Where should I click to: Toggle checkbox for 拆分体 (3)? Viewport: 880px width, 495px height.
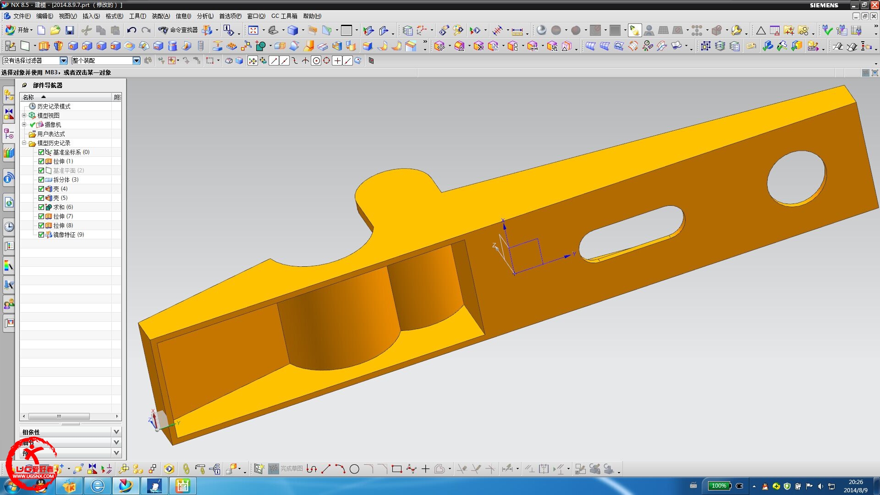pos(41,180)
